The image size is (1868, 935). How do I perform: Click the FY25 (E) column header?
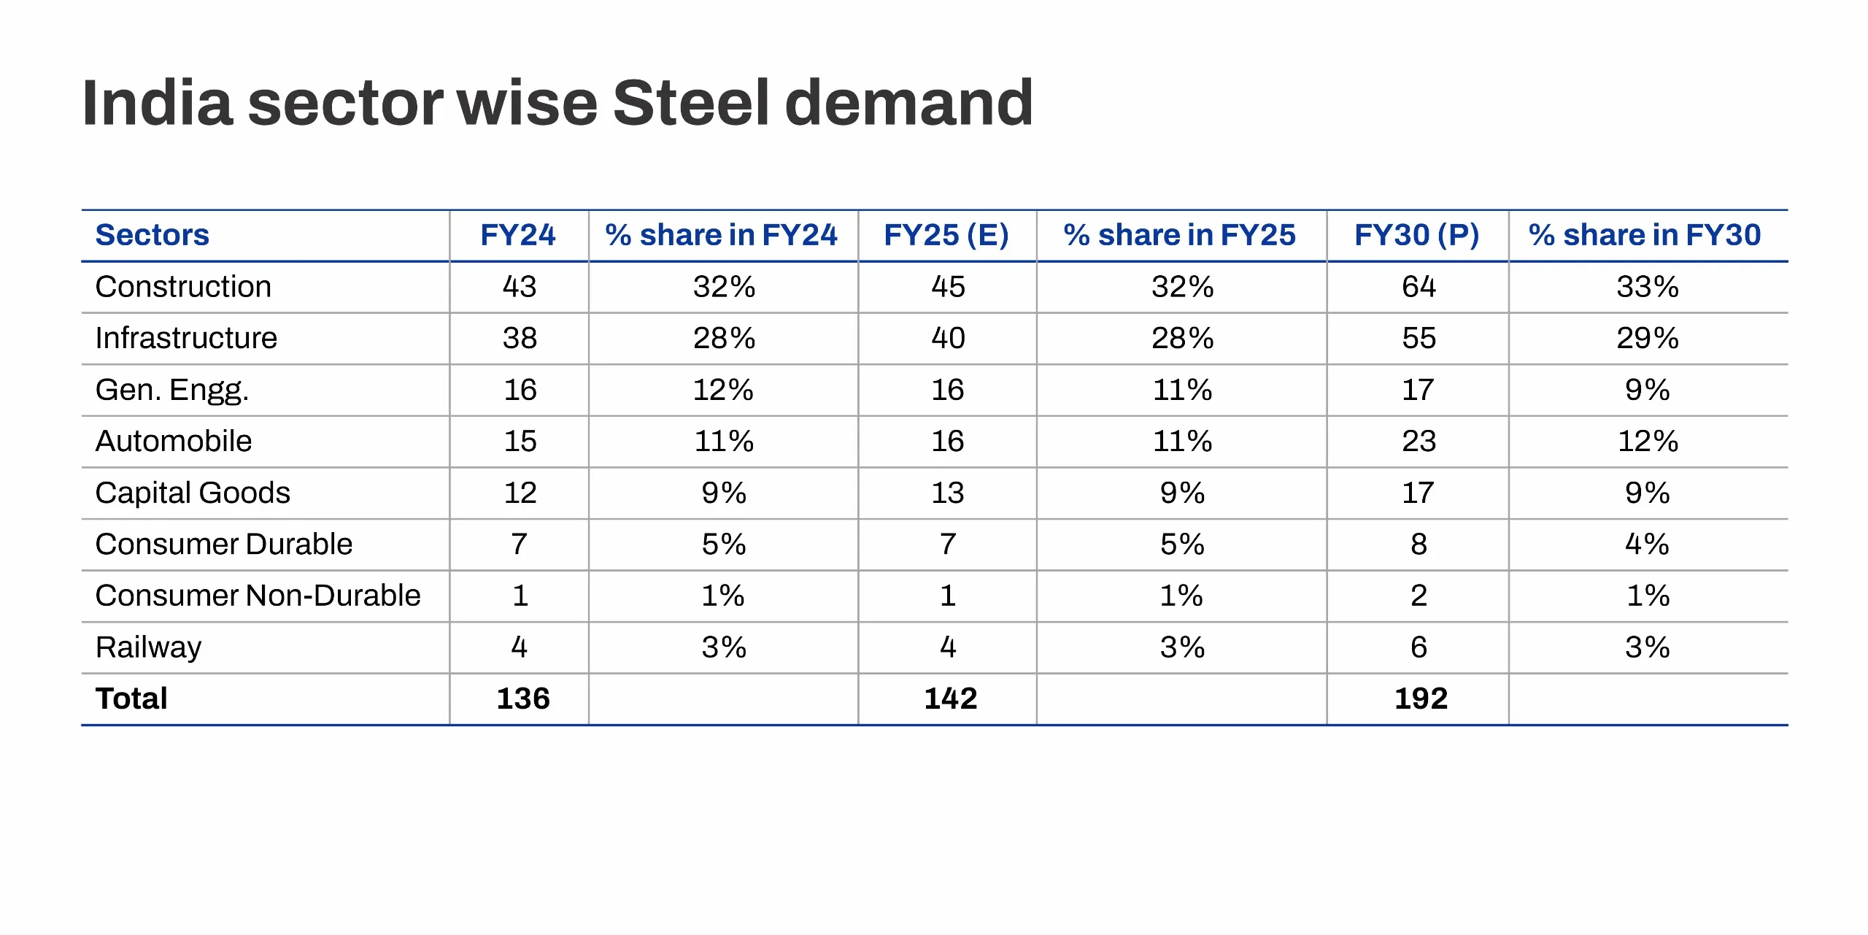click(x=946, y=235)
